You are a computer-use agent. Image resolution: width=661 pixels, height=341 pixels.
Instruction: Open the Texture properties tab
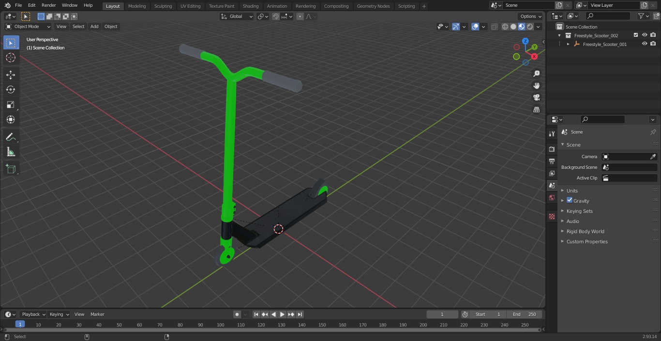pyautogui.click(x=552, y=217)
